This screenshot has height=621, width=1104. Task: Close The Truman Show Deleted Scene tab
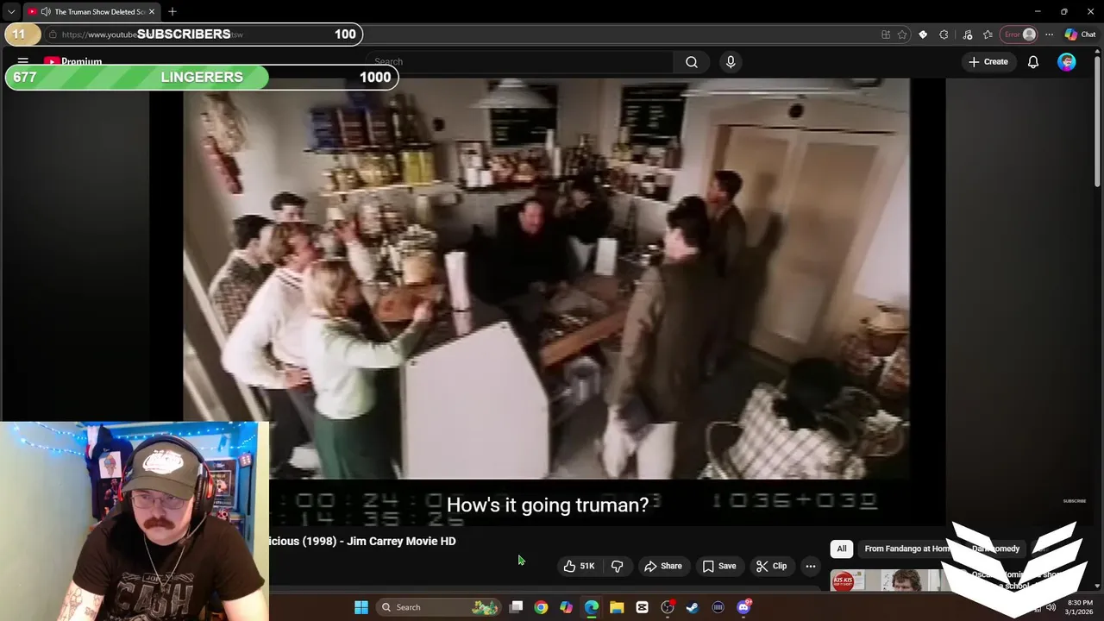tap(152, 12)
